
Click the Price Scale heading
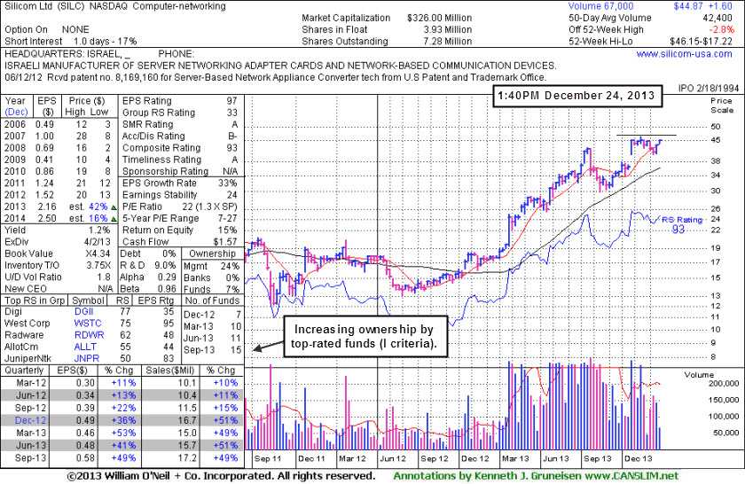722,105
